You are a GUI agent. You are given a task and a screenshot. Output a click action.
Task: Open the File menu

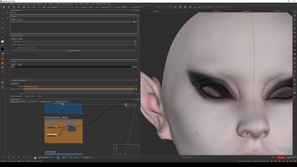2,4
